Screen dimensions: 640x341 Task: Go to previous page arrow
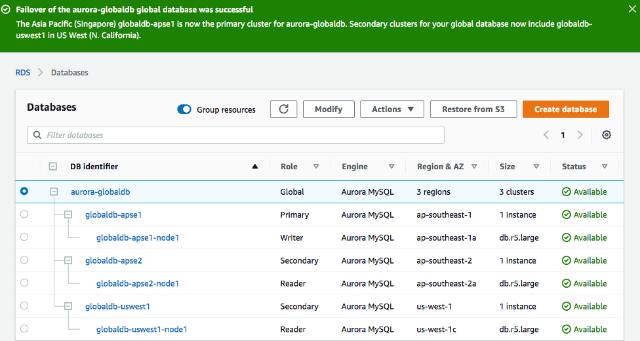(x=546, y=135)
